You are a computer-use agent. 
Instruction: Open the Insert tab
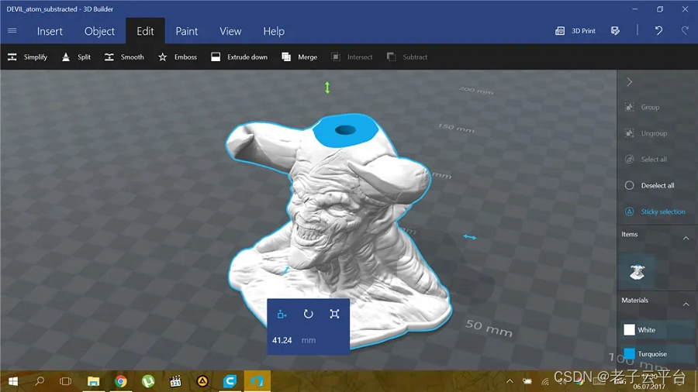[x=50, y=31]
